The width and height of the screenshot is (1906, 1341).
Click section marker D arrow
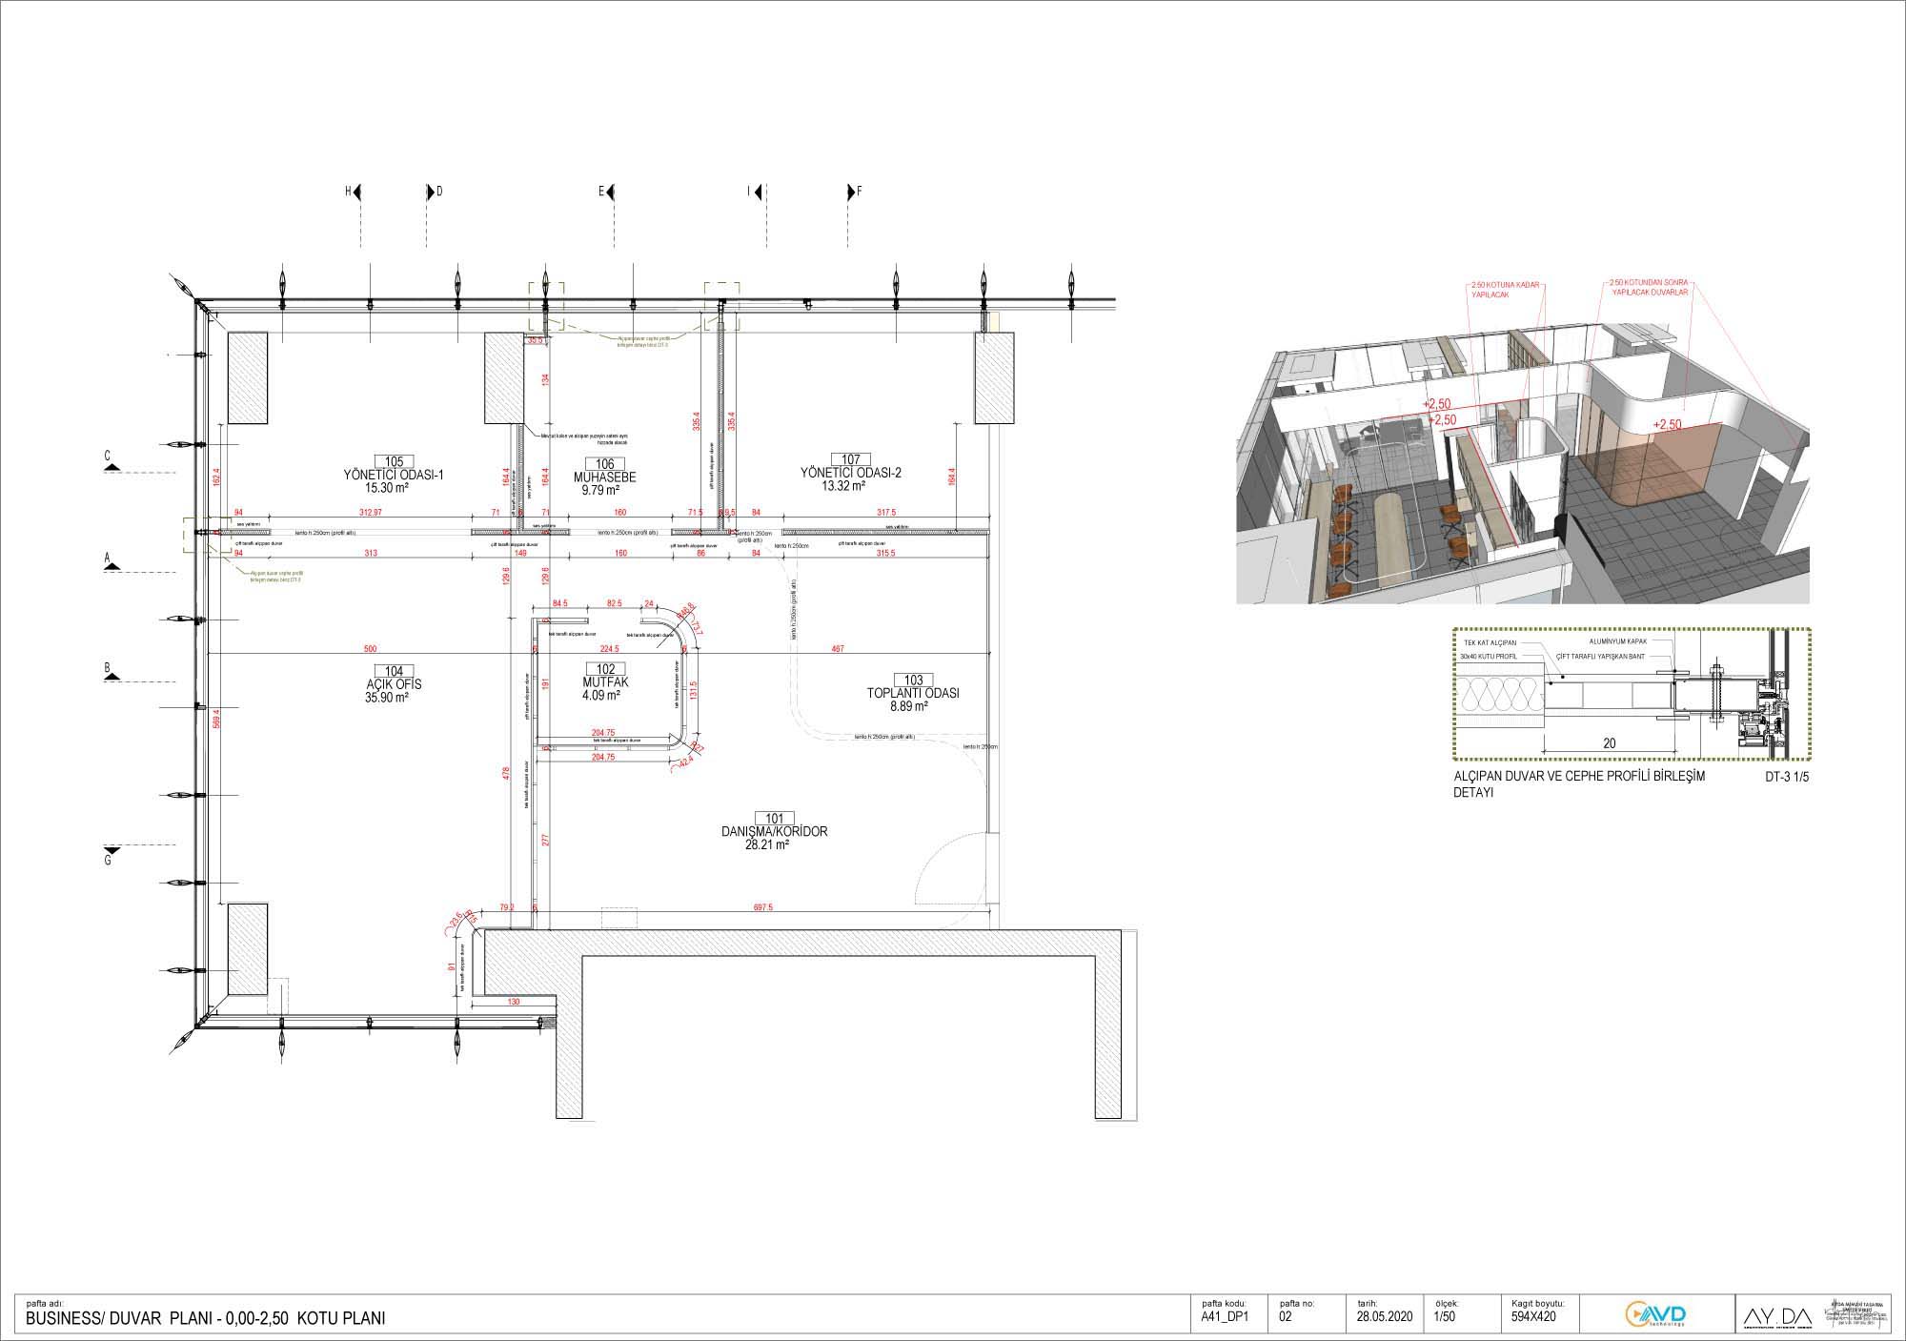(x=431, y=192)
